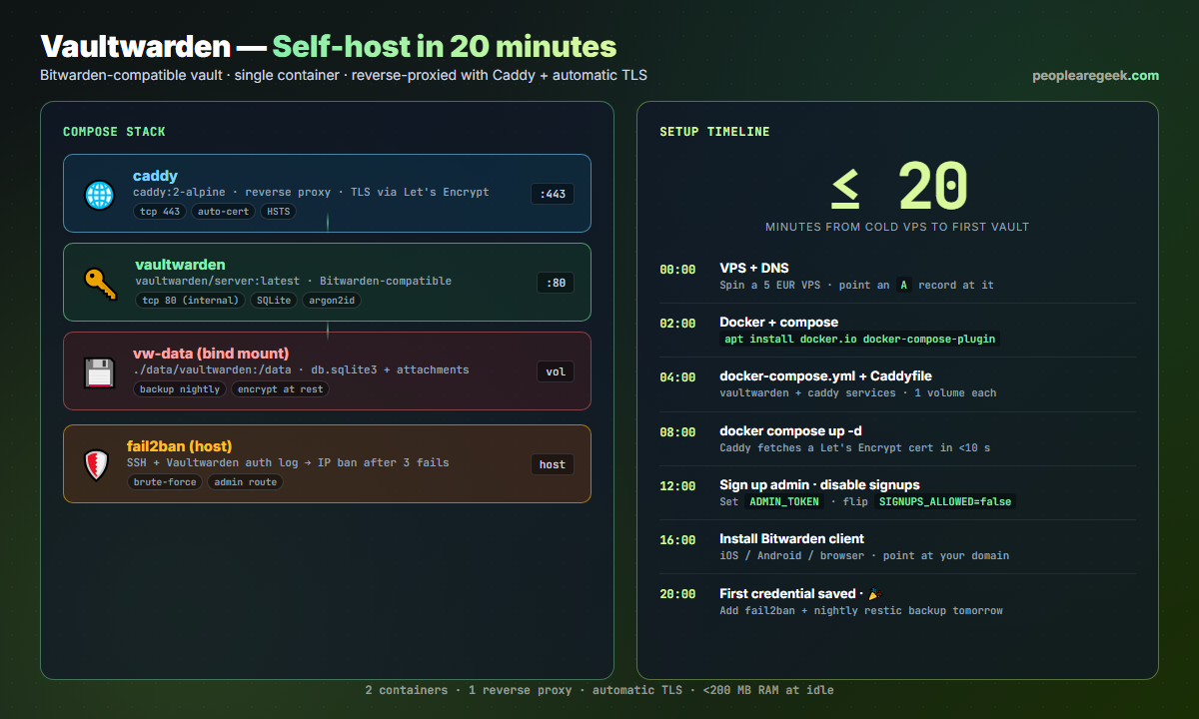Click the vw-data (bind mount) title

[211, 354]
